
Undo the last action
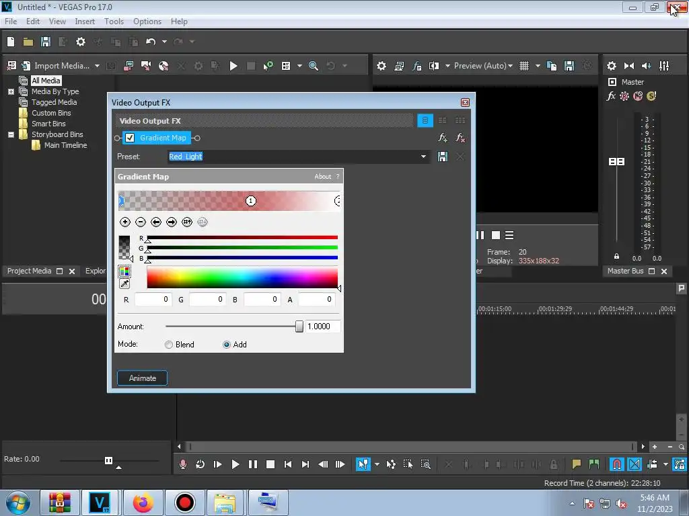tap(151, 42)
